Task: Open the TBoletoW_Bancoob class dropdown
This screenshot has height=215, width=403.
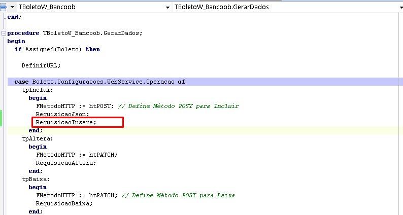Action: point(167,8)
